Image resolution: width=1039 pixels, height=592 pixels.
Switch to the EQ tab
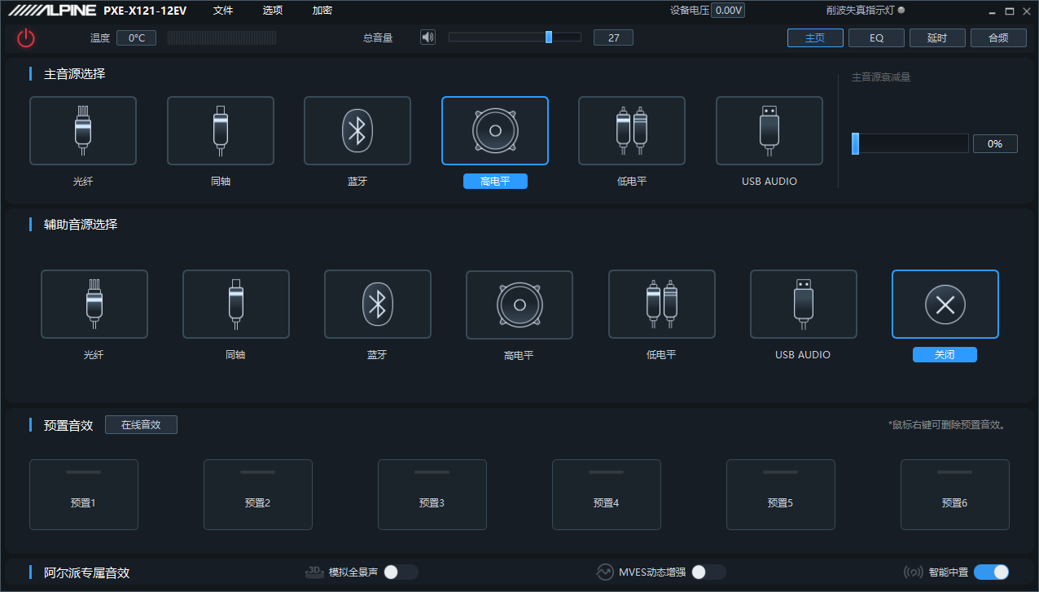pyautogui.click(x=876, y=37)
